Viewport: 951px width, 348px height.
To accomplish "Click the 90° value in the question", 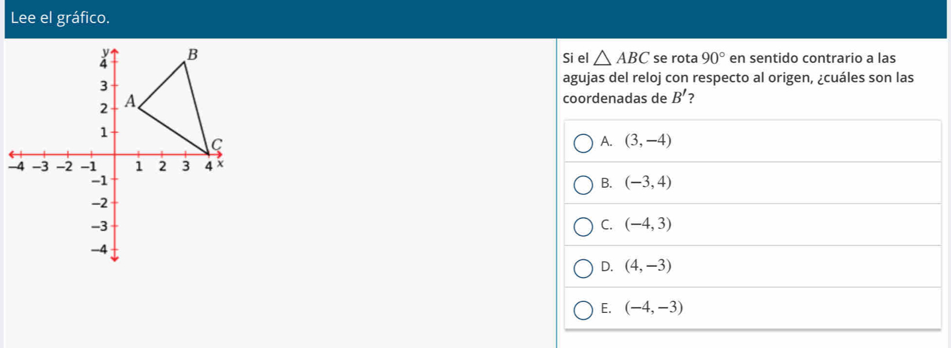I will (x=713, y=58).
